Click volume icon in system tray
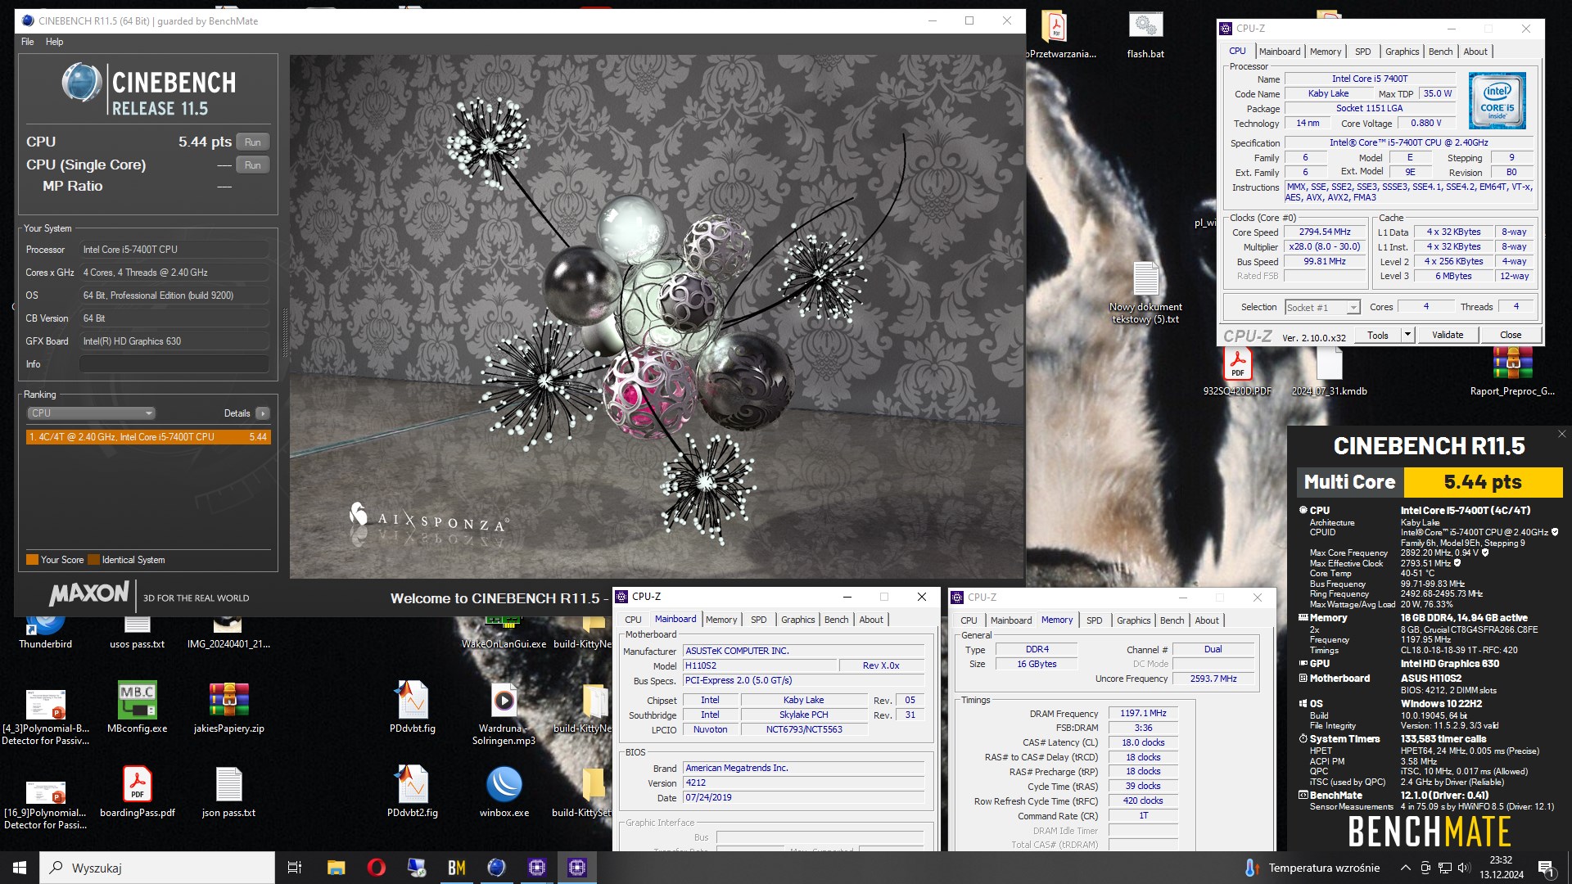This screenshot has height=884, width=1572. click(1464, 868)
